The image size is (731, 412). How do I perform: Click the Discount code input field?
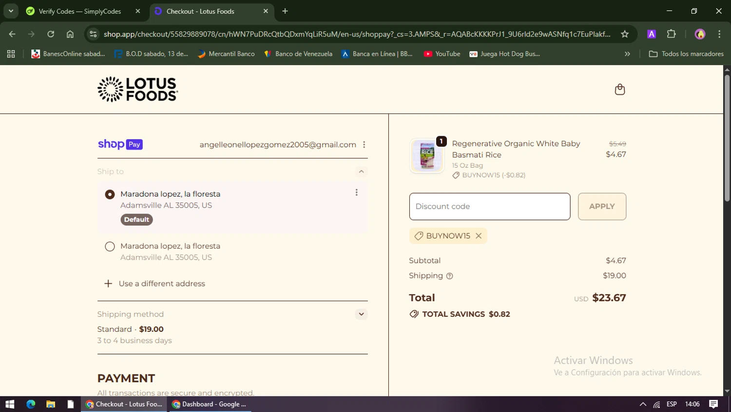click(490, 206)
